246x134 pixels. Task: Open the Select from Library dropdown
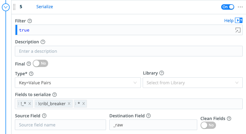pos(192,82)
